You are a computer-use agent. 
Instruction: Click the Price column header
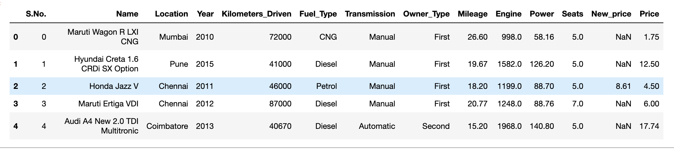[649, 14]
